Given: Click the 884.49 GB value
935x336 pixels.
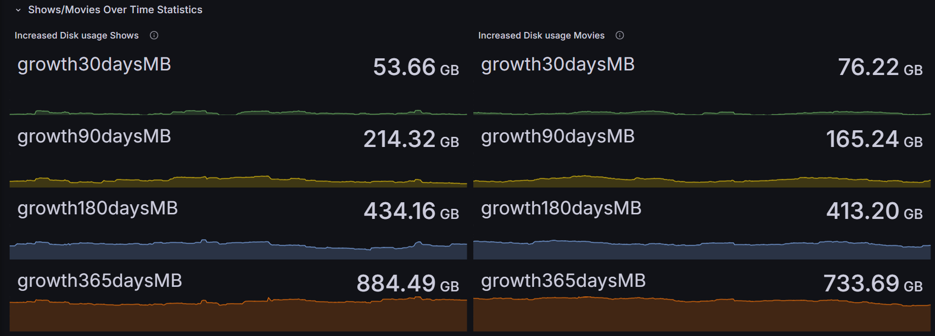Looking at the screenshot, I should click(408, 284).
